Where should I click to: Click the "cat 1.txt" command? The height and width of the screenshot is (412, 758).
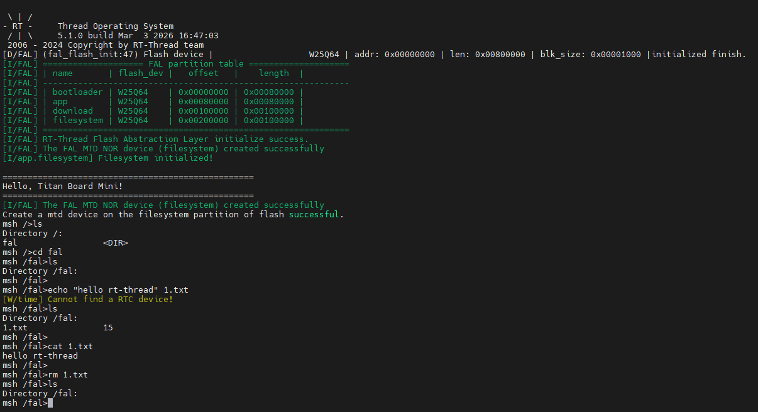click(x=70, y=346)
